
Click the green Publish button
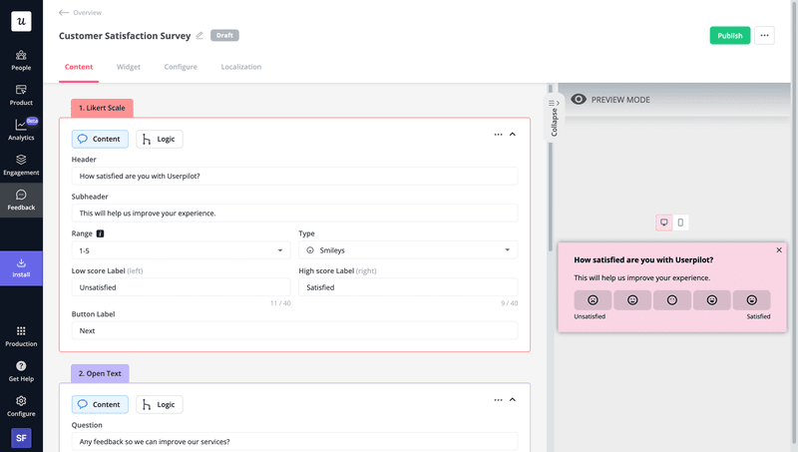(729, 36)
